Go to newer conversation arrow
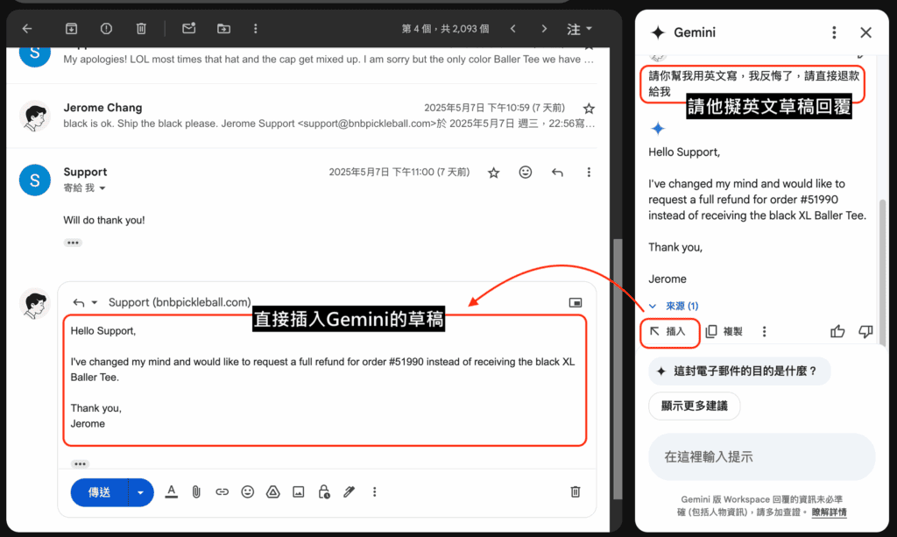Viewport: 897px width, 537px height. point(513,29)
